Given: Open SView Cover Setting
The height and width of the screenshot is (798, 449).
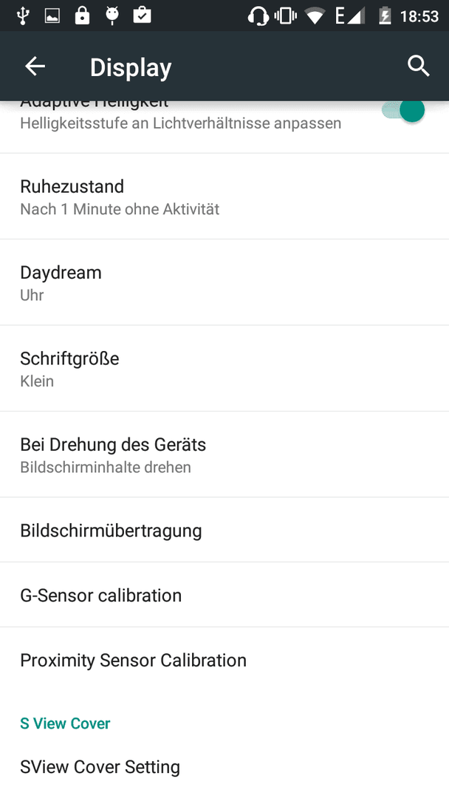Looking at the screenshot, I should (224, 766).
